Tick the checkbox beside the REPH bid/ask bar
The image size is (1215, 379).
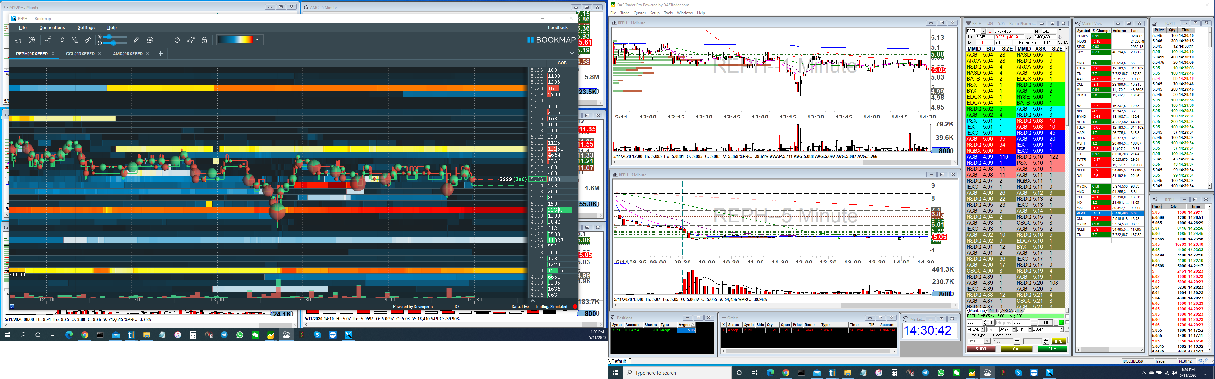click(1067, 316)
